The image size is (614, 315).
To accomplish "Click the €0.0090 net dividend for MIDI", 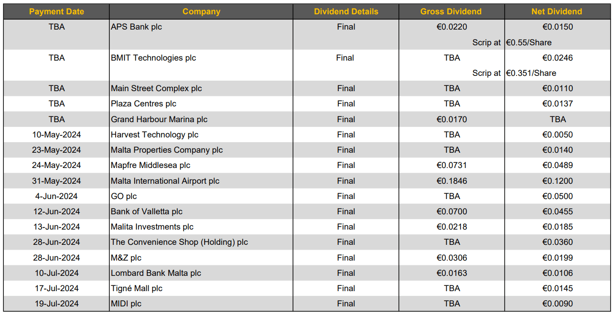I will tap(558, 304).
